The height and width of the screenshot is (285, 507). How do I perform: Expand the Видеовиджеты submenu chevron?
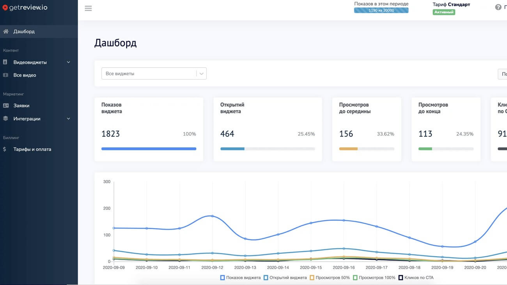pyautogui.click(x=69, y=62)
